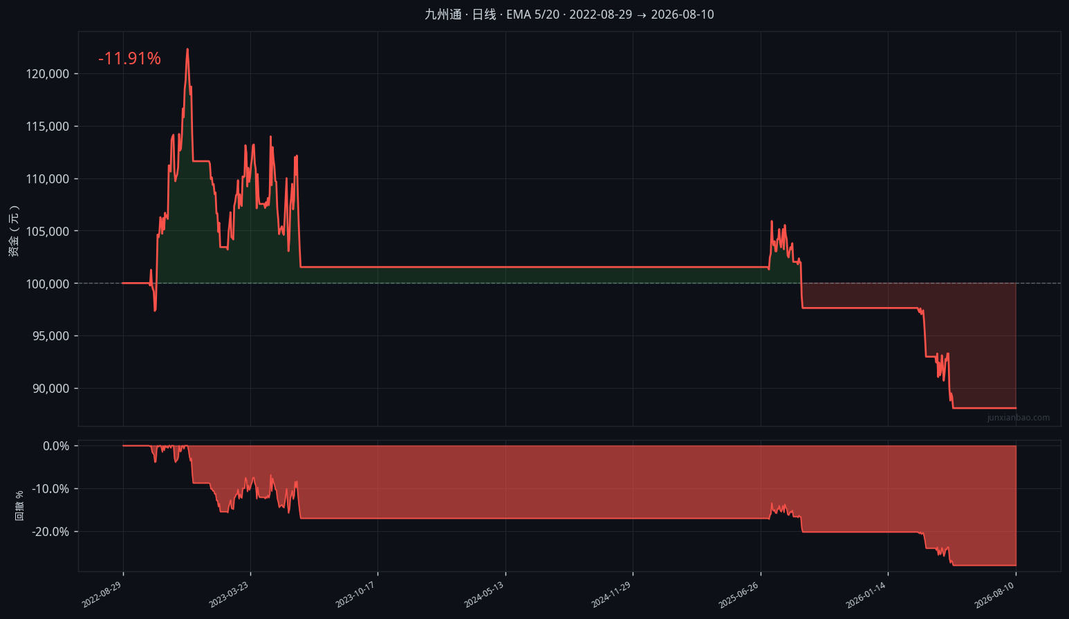Click the equity curve's highest peak
1069x619 pixels.
pos(187,49)
